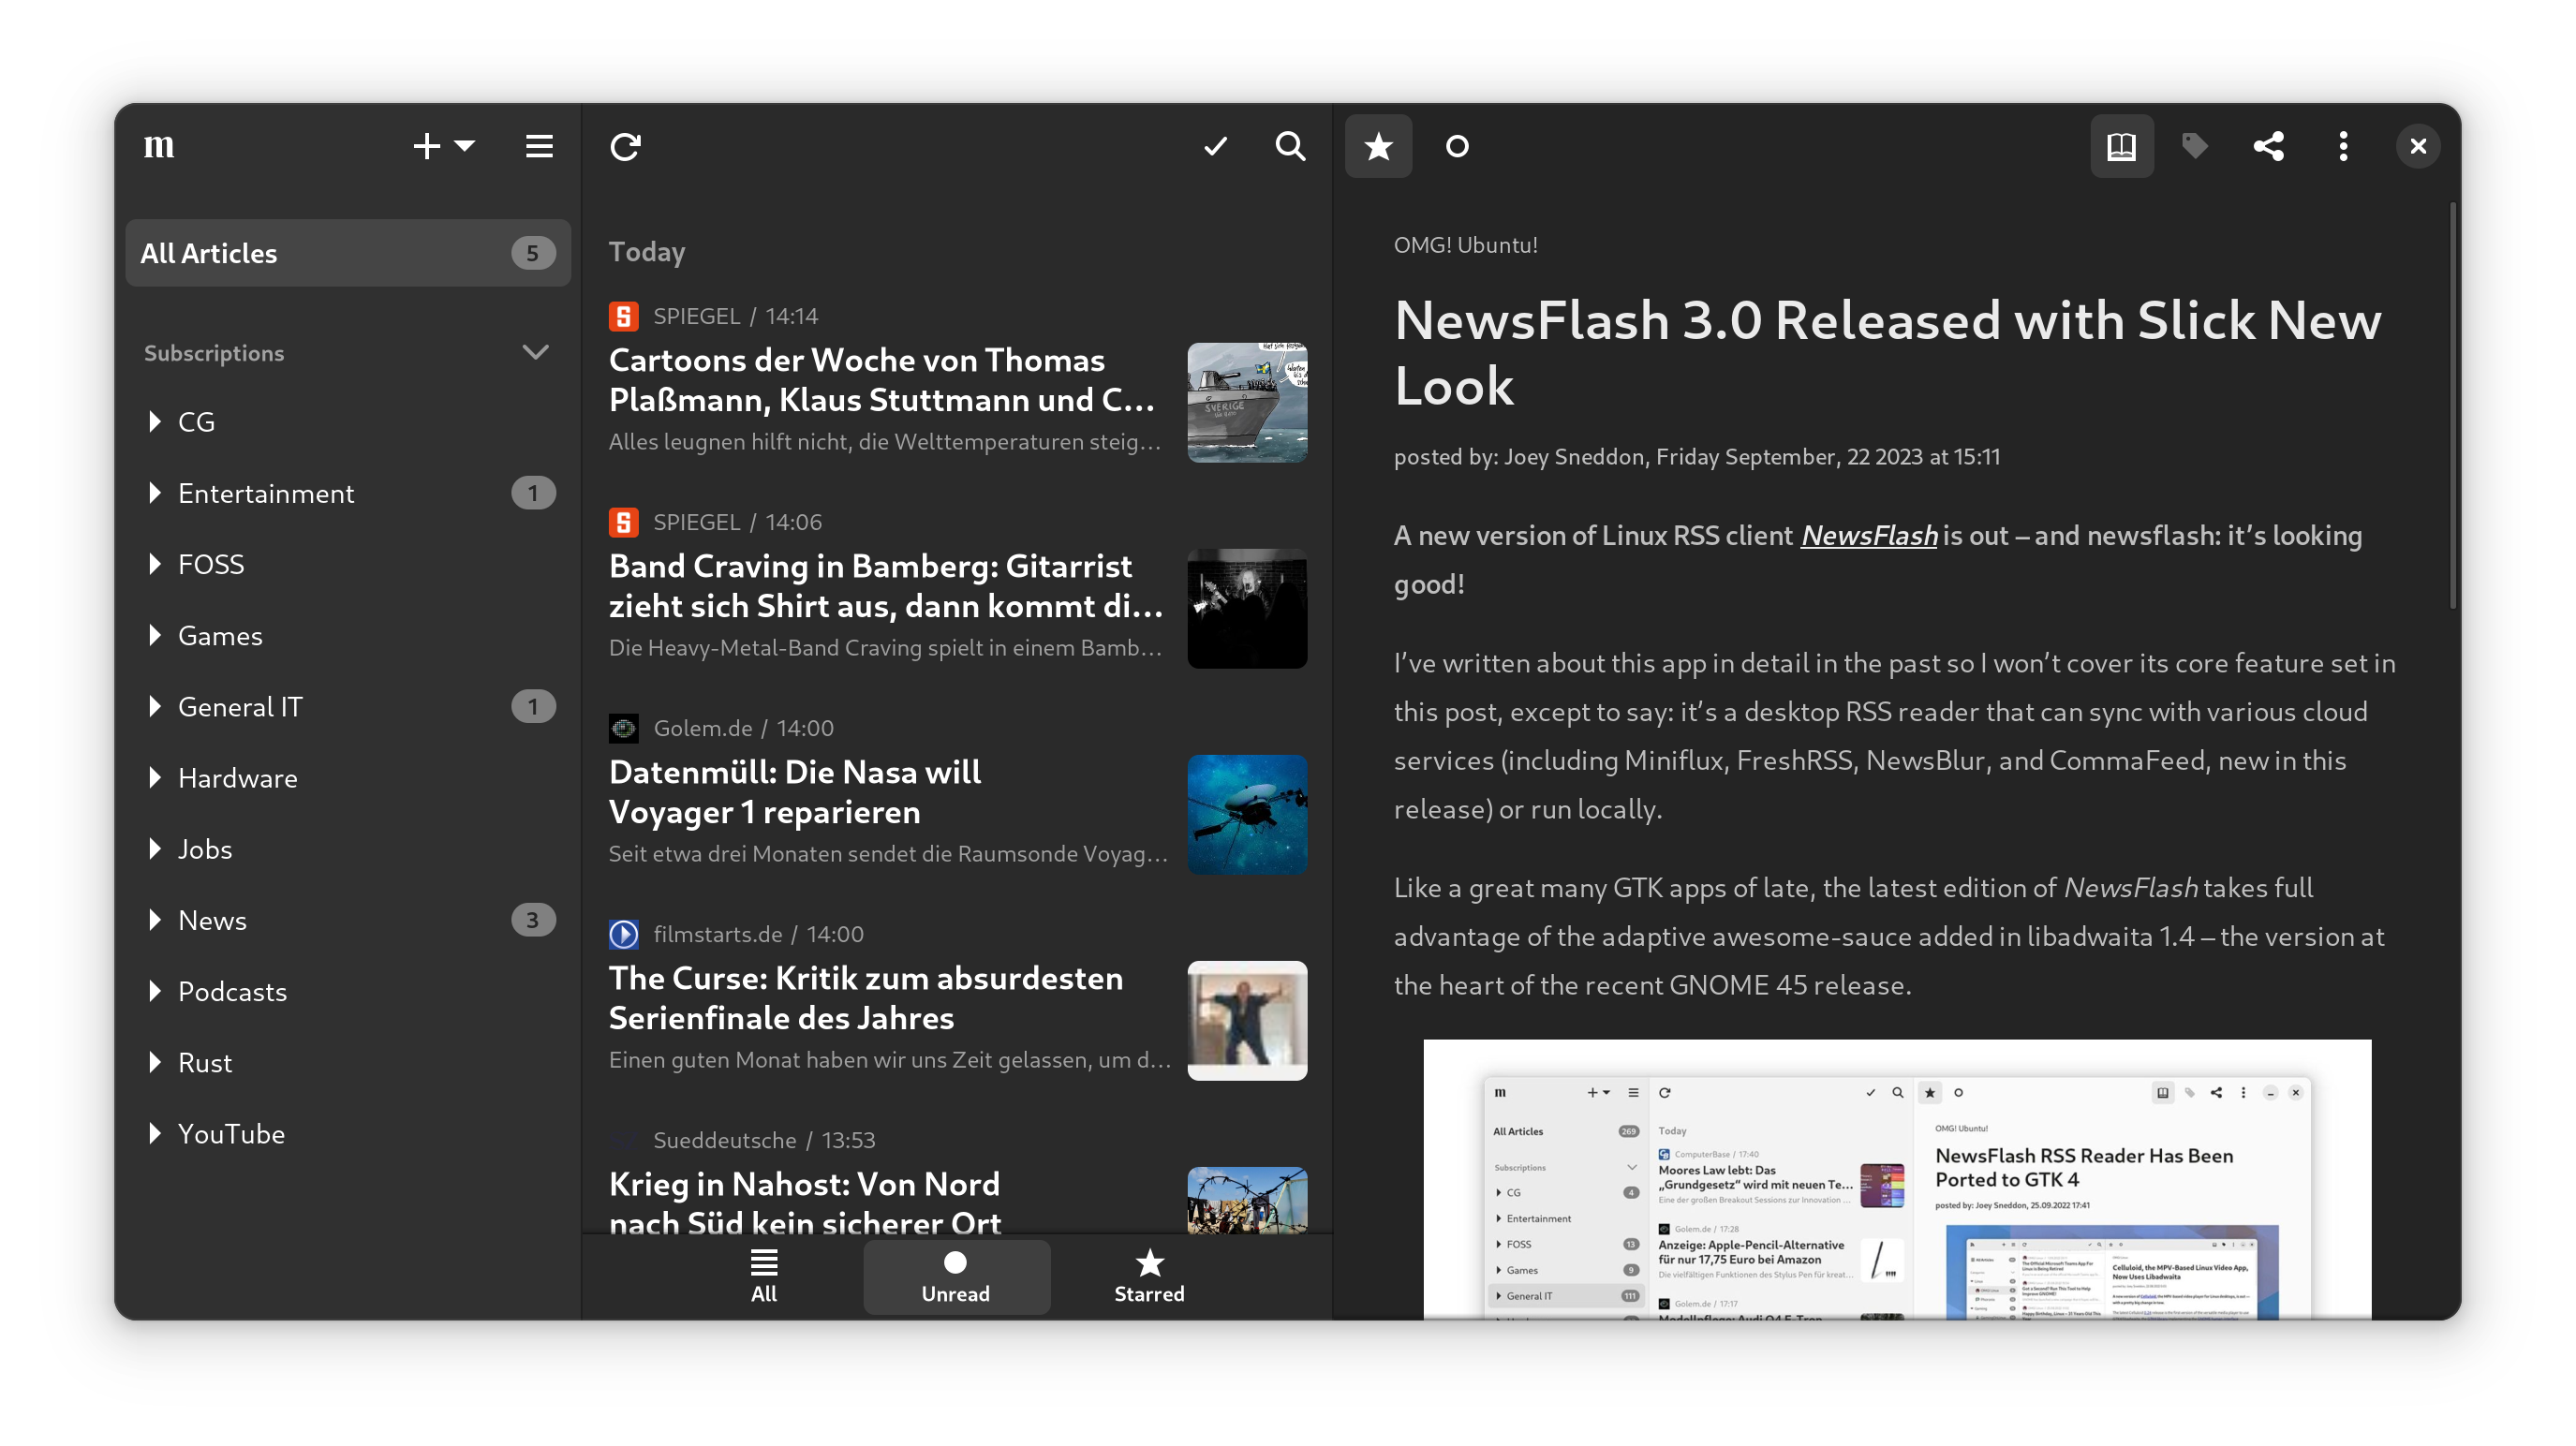This screenshot has height=1446, width=2576.
Task: Toggle the starred state of article
Action: (1378, 146)
